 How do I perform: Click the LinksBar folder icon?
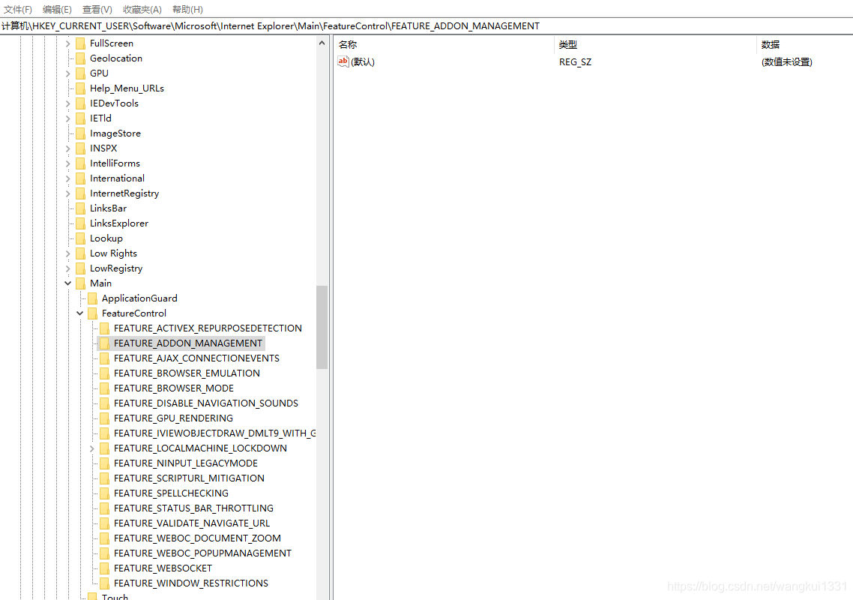(x=80, y=208)
